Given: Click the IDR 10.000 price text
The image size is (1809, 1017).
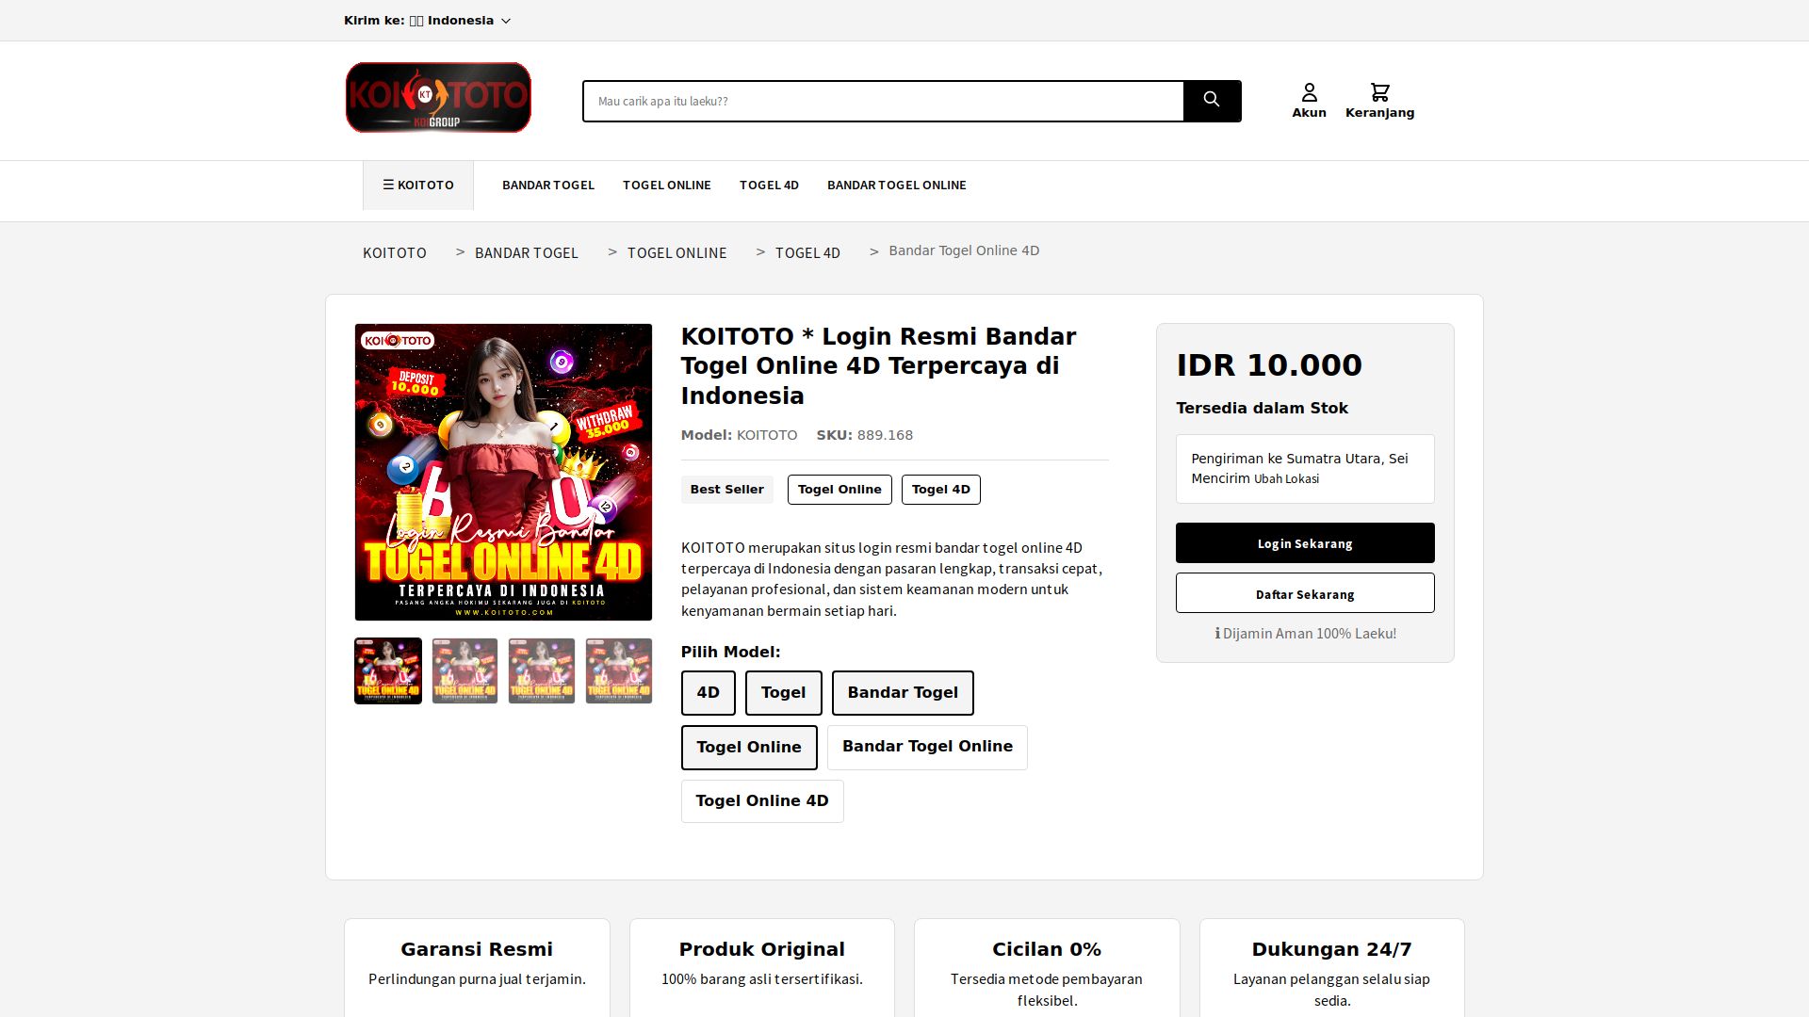Looking at the screenshot, I should coord(1269,365).
